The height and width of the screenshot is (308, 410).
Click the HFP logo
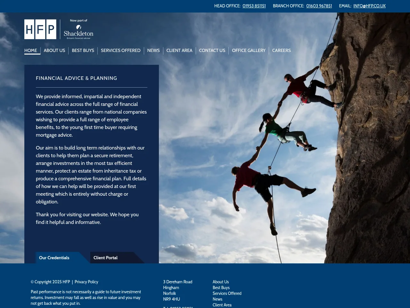pos(40,29)
